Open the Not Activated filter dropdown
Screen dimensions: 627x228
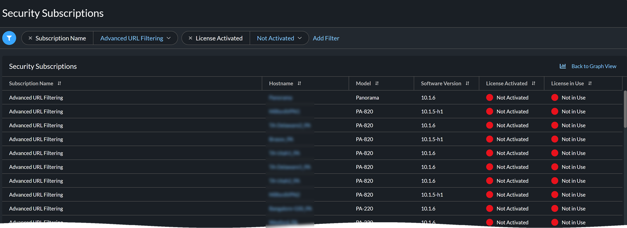[x=279, y=38]
